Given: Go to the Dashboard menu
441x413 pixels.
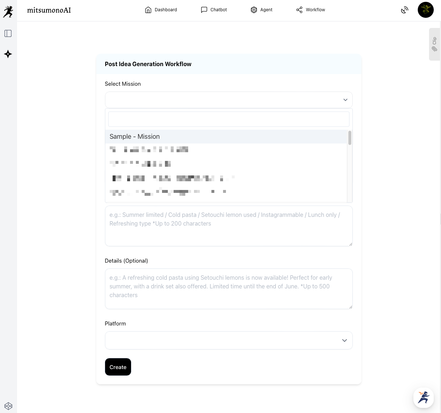Looking at the screenshot, I should pos(161,10).
